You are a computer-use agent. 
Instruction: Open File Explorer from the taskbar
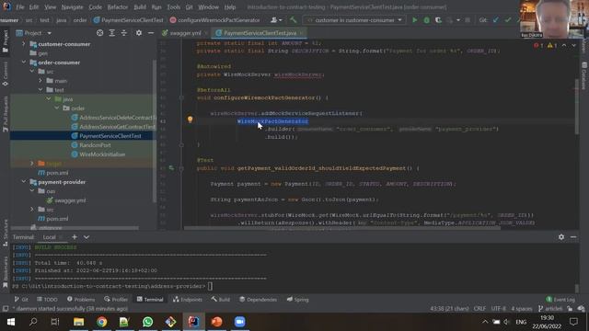(x=78, y=322)
